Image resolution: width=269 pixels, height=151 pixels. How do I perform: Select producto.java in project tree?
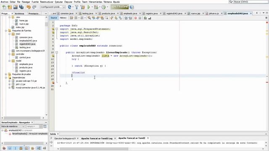coord(26,68)
